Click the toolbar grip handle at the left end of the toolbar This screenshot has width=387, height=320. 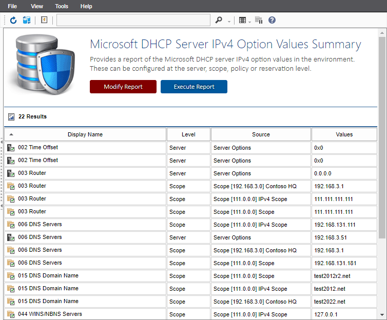pyautogui.click(x=5, y=20)
